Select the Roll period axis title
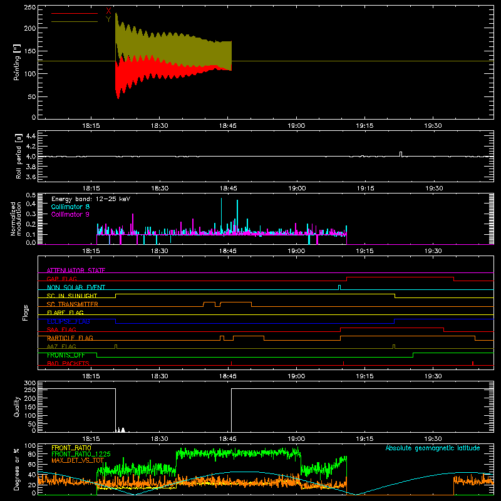 [19, 156]
